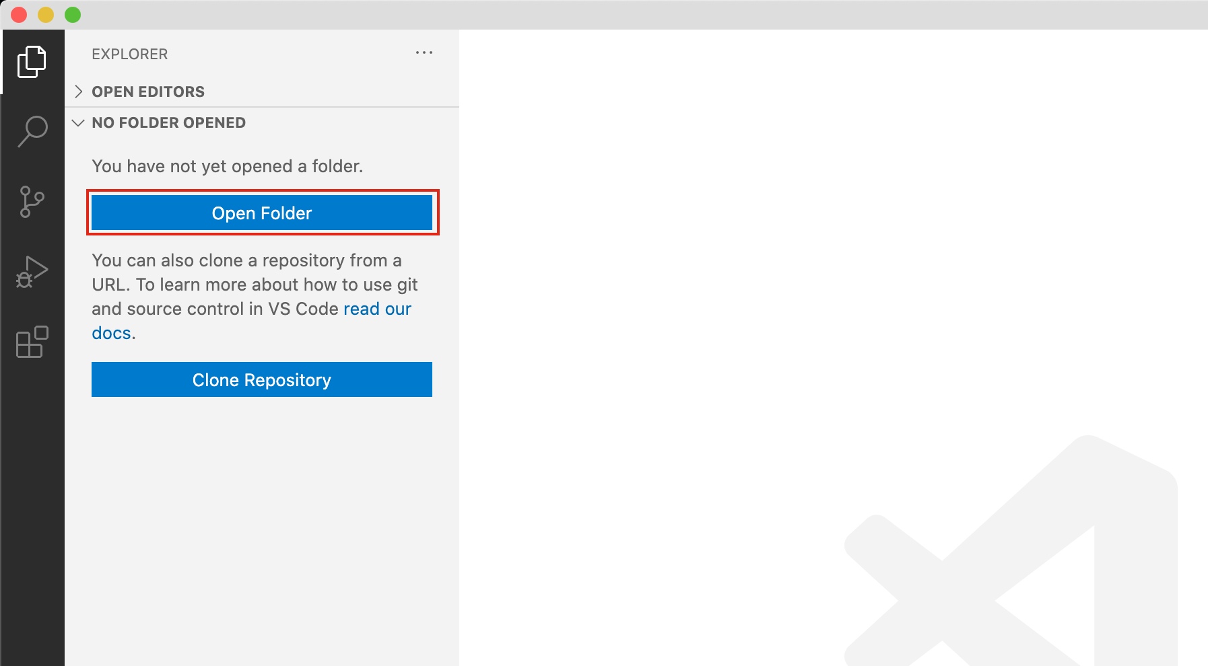Click the window title bar
Screen dimensions: 1208x666
[x=606, y=15]
